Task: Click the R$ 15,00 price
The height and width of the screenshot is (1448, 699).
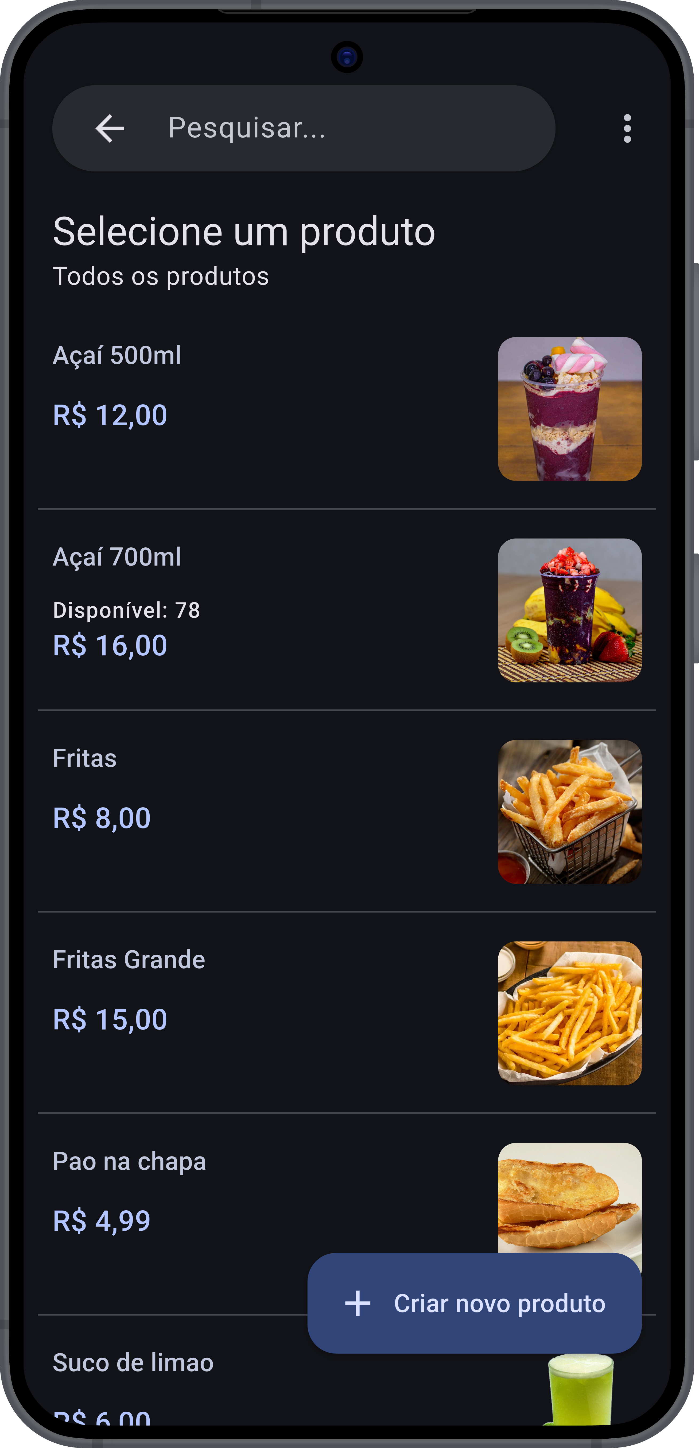Action: pyautogui.click(x=110, y=1019)
